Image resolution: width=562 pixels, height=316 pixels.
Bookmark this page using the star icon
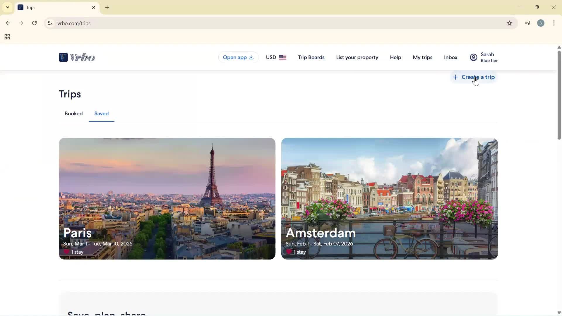pyautogui.click(x=509, y=23)
